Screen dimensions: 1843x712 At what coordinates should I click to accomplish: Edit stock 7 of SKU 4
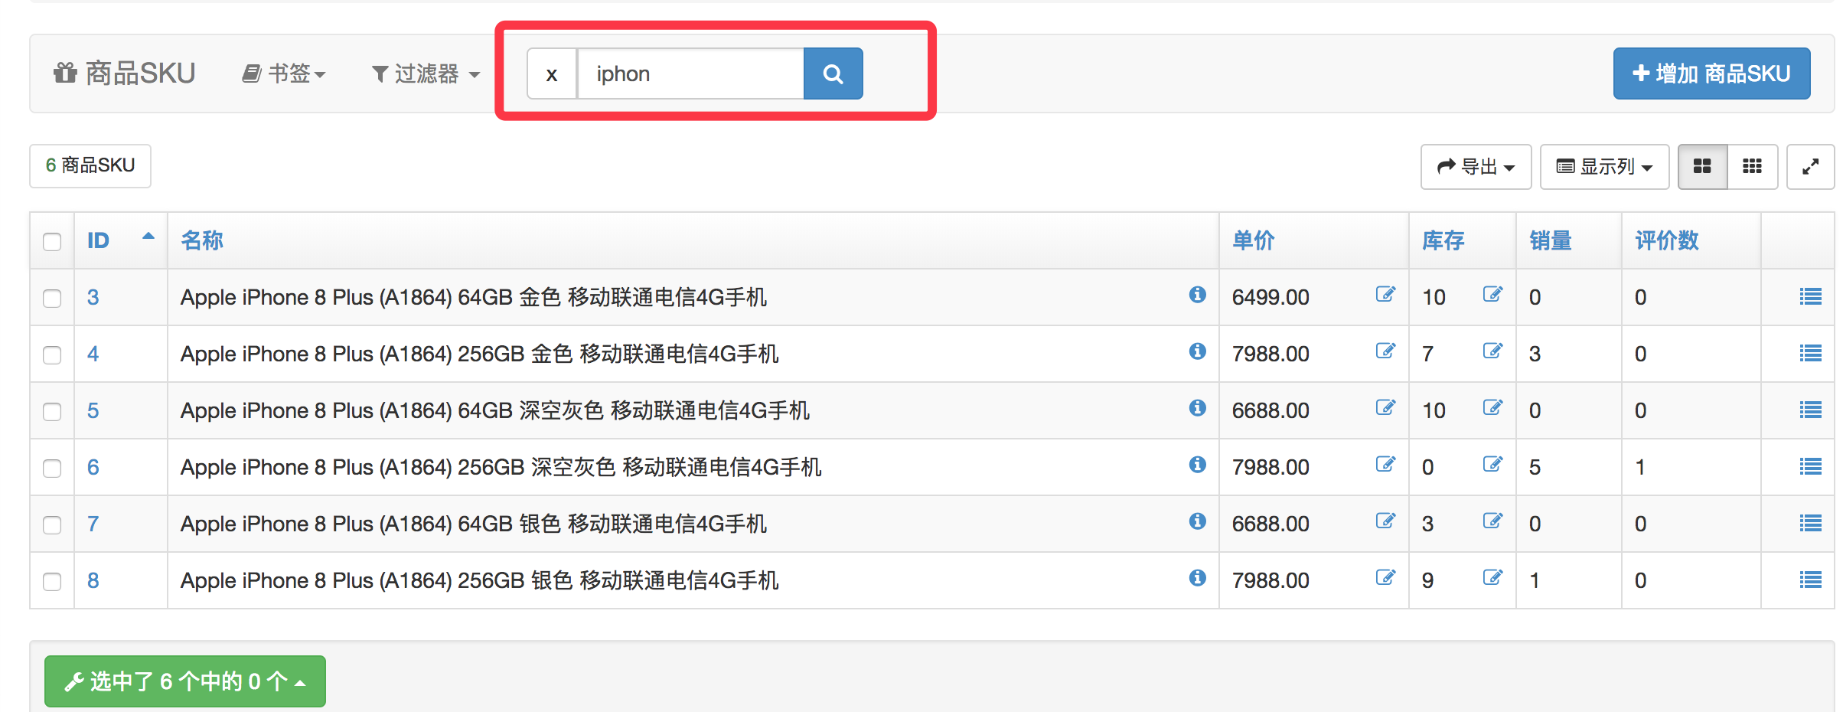tap(1492, 351)
